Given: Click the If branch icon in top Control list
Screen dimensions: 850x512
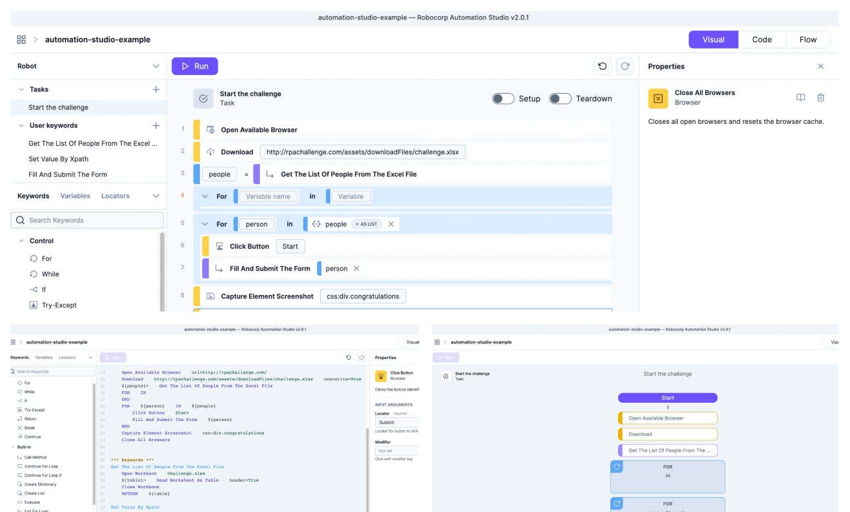Looking at the screenshot, I should pyautogui.click(x=34, y=289).
